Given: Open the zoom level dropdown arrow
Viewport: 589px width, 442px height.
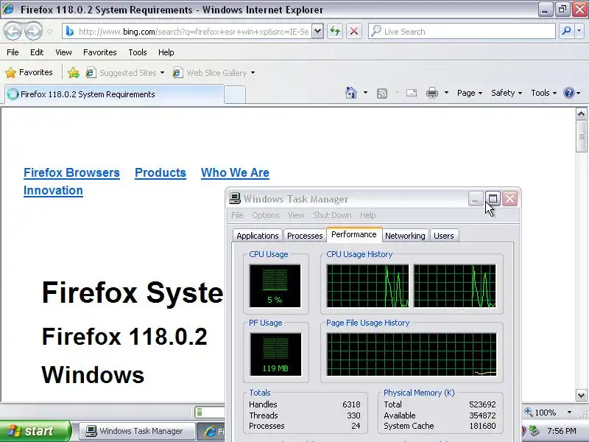Looking at the screenshot, I should pos(569,413).
